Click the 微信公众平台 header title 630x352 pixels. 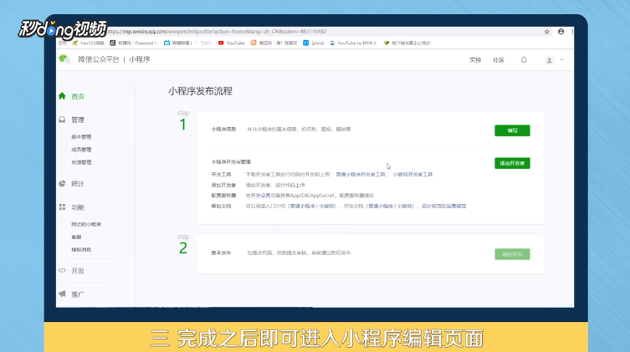pyautogui.click(x=99, y=59)
